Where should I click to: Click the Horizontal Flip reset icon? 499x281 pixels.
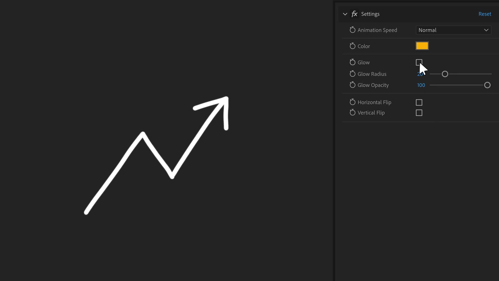coord(352,102)
